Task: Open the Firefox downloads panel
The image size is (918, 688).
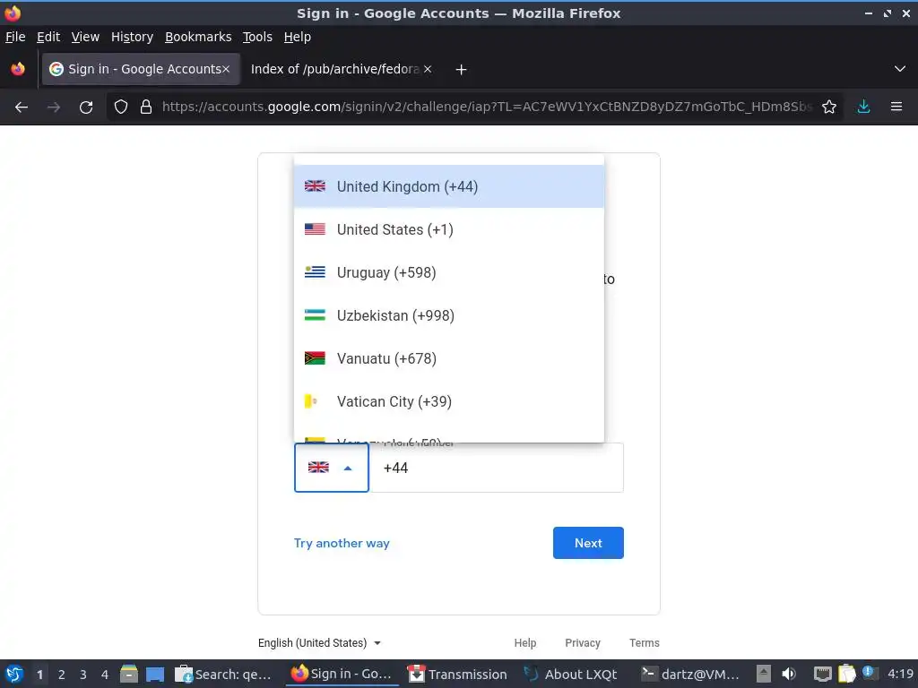Action: click(863, 107)
